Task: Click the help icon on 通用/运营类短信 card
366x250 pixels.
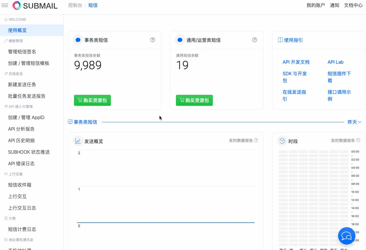Action: (255, 40)
